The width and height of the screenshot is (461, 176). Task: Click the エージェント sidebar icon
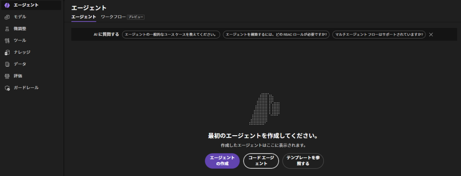pos(7,5)
